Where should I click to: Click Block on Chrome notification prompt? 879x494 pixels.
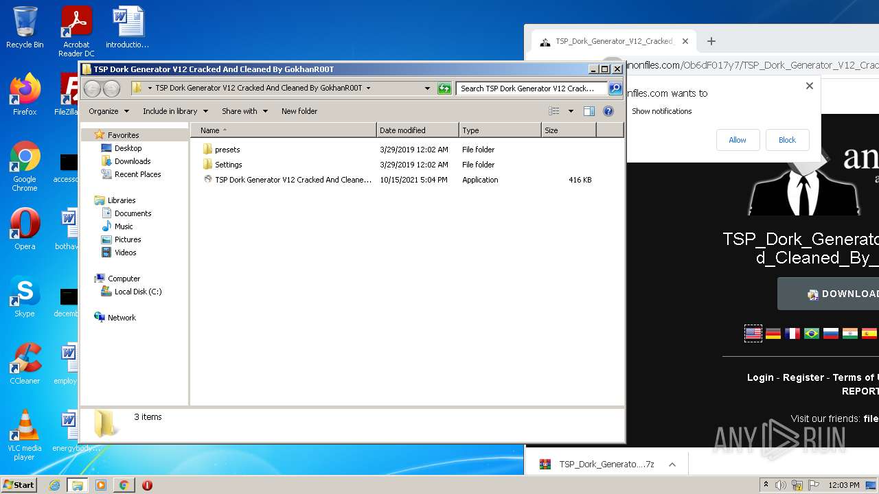click(x=787, y=140)
